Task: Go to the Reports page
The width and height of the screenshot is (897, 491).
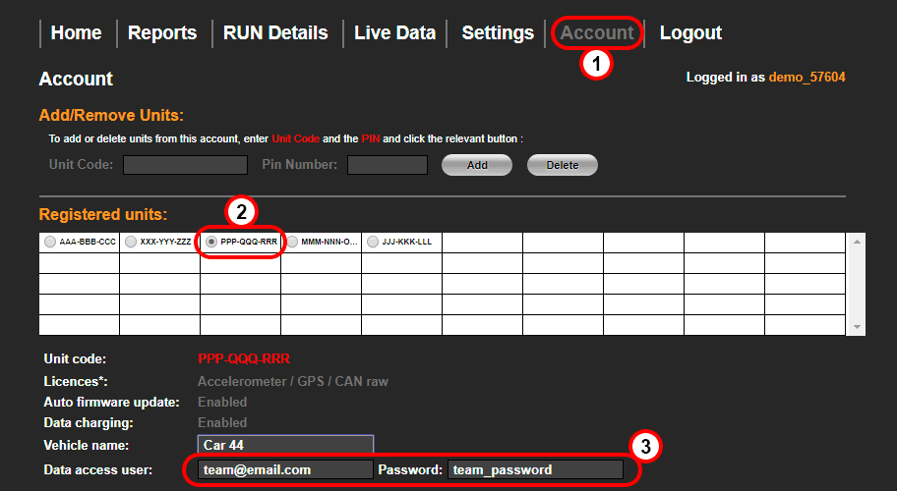Action: [x=162, y=32]
